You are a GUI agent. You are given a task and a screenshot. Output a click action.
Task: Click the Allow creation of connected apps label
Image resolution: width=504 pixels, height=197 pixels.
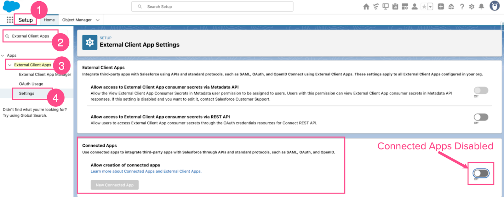click(125, 165)
